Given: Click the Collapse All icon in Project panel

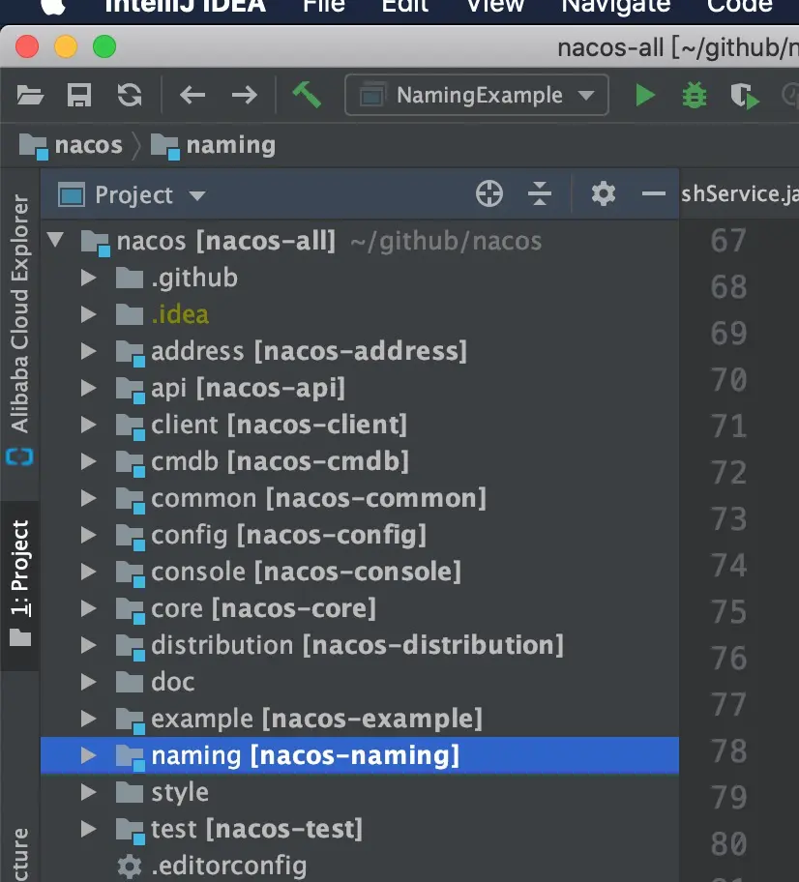Looking at the screenshot, I should [x=540, y=194].
